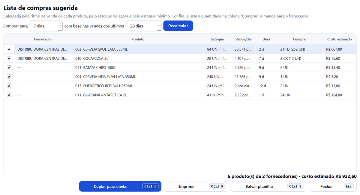Select product '011 GUARANA ANTARCTICA 2L'
The height and width of the screenshot is (195, 360).
[138, 95]
